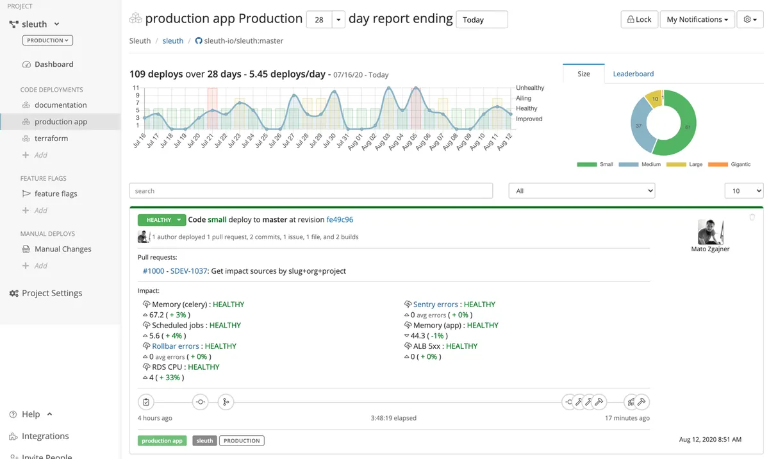Image resolution: width=769 pixels, height=459 pixels.
Task: Click the outlined PRODUCTION tag on the card
Action: pyautogui.click(x=242, y=440)
